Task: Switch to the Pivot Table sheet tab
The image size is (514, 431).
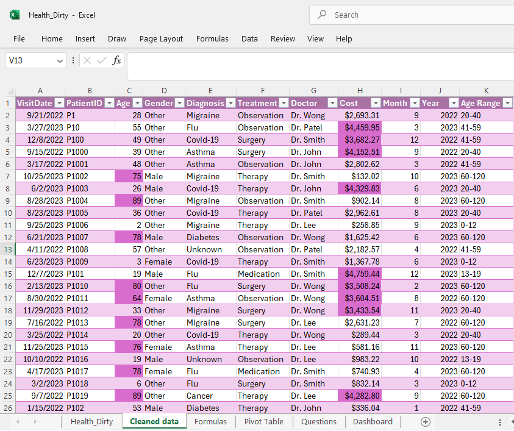Action: [x=264, y=422]
